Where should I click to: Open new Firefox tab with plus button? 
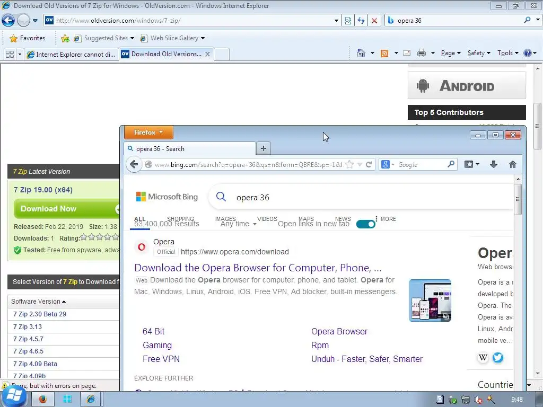[264, 148]
